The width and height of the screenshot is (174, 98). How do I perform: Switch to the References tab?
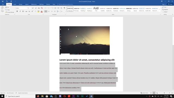[34, 4]
